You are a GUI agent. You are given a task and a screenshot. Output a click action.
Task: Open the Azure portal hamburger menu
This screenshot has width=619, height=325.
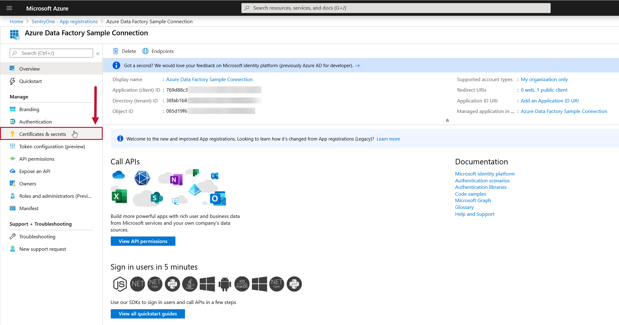pyautogui.click(x=9, y=8)
